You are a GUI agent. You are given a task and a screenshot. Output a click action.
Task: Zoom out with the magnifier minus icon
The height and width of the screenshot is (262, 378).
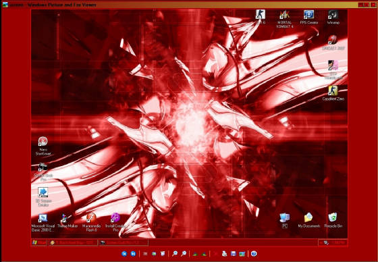pyautogui.click(x=184, y=253)
